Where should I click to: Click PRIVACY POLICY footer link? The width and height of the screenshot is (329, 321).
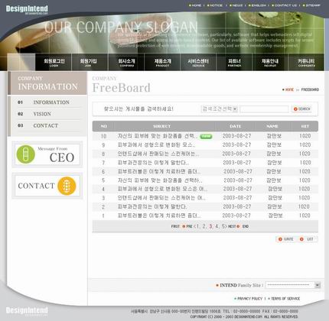[249, 299]
